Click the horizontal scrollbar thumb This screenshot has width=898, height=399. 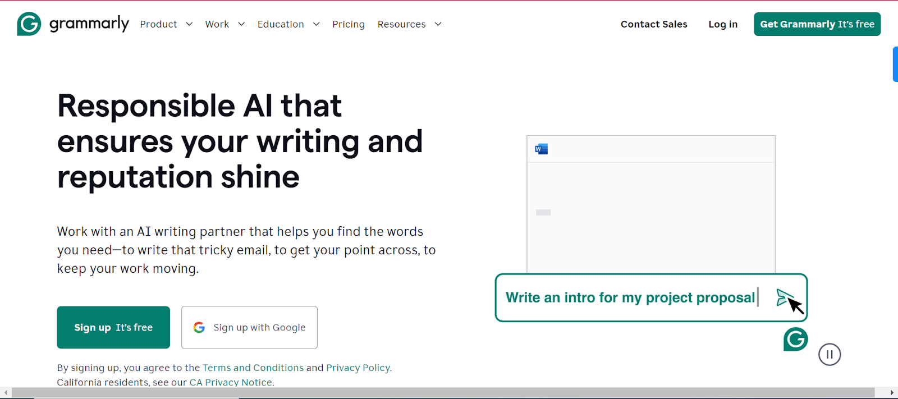click(x=443, y=392)
